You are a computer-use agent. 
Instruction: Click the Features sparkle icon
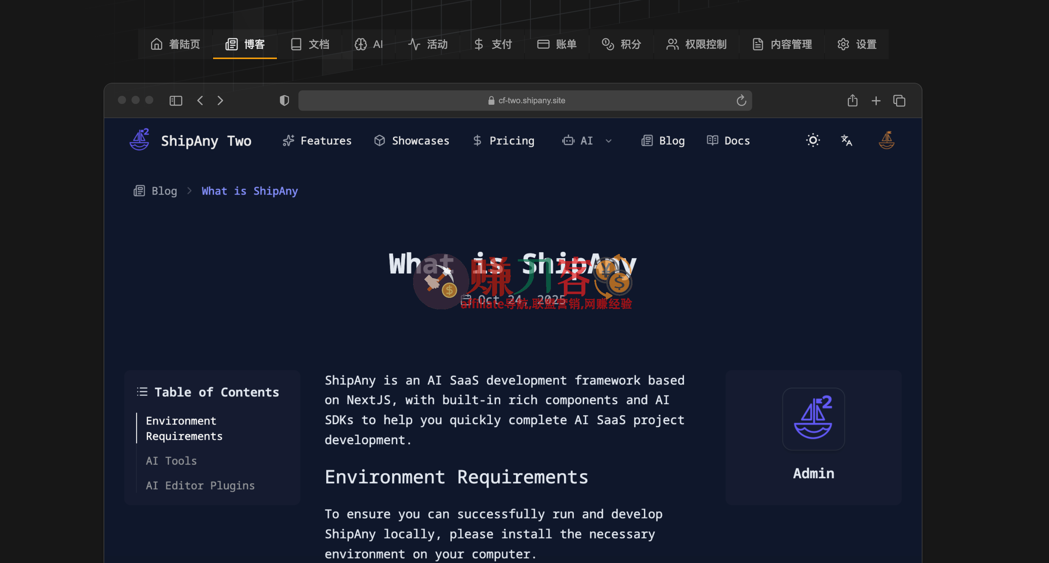[288, 140]
